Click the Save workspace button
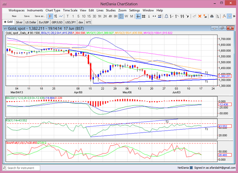This screenshot has height=173, width=238. (x=27, y=16)
